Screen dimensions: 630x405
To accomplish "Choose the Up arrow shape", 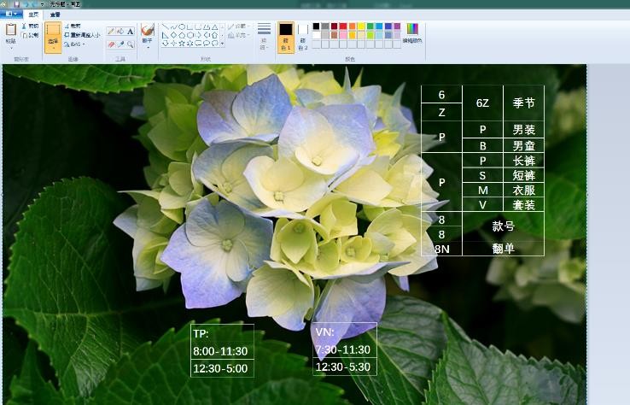I will pos(215,35).
